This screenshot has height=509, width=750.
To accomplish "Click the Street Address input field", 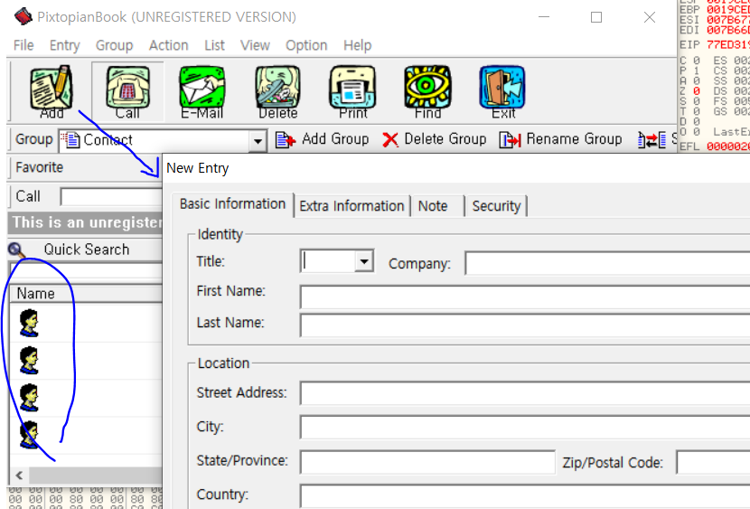I will 525,393.
